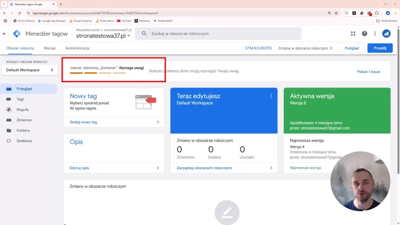Open the browser extensions puzzle icon
400x225 pixels.
[x=377, y=13]
